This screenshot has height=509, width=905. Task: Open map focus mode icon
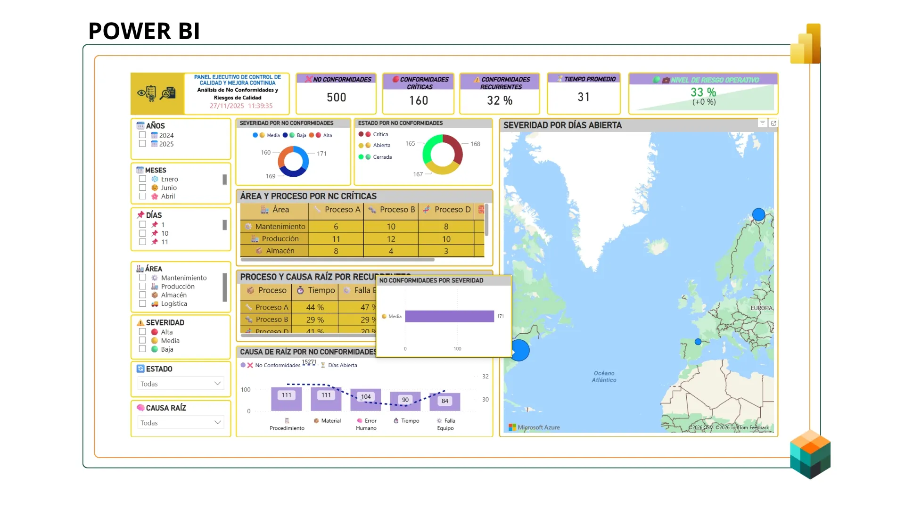click(773, 123)
